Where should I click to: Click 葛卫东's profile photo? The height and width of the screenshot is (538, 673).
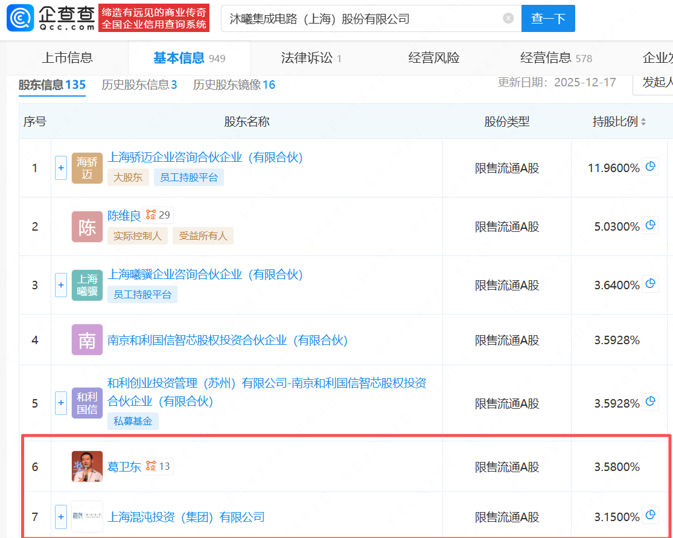pyautogui.click(x=87, y=466)
